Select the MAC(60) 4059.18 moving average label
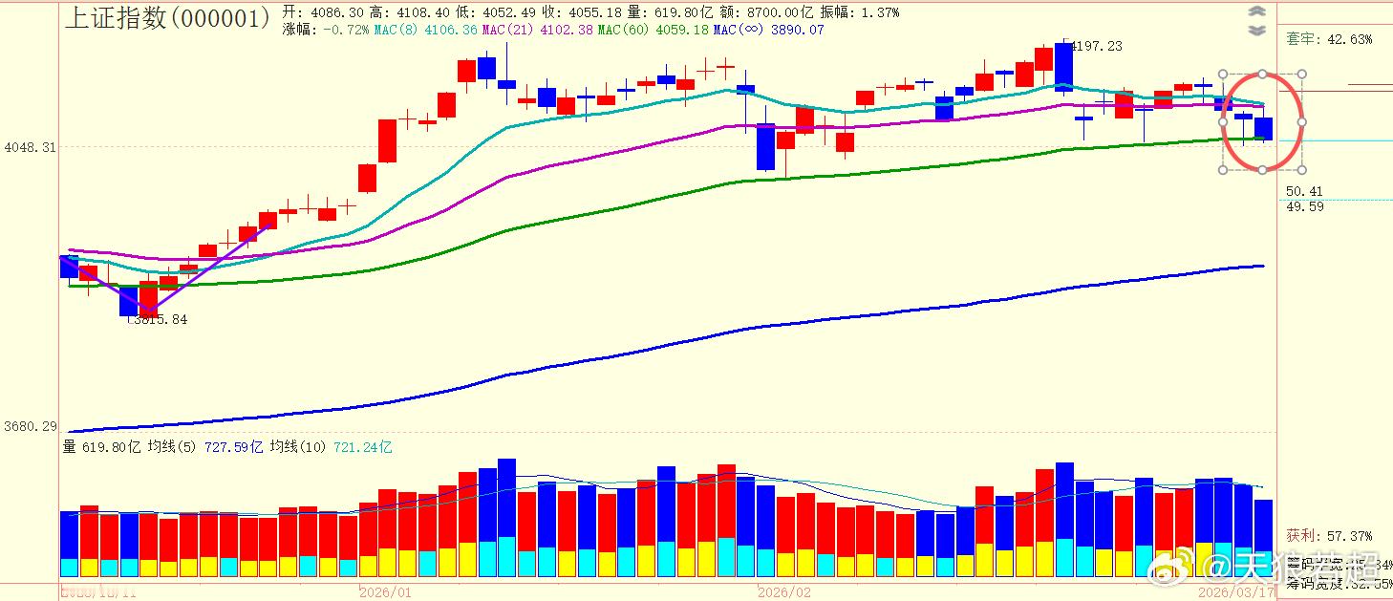Screen dimensions: 1393x601 click(655, 31)
